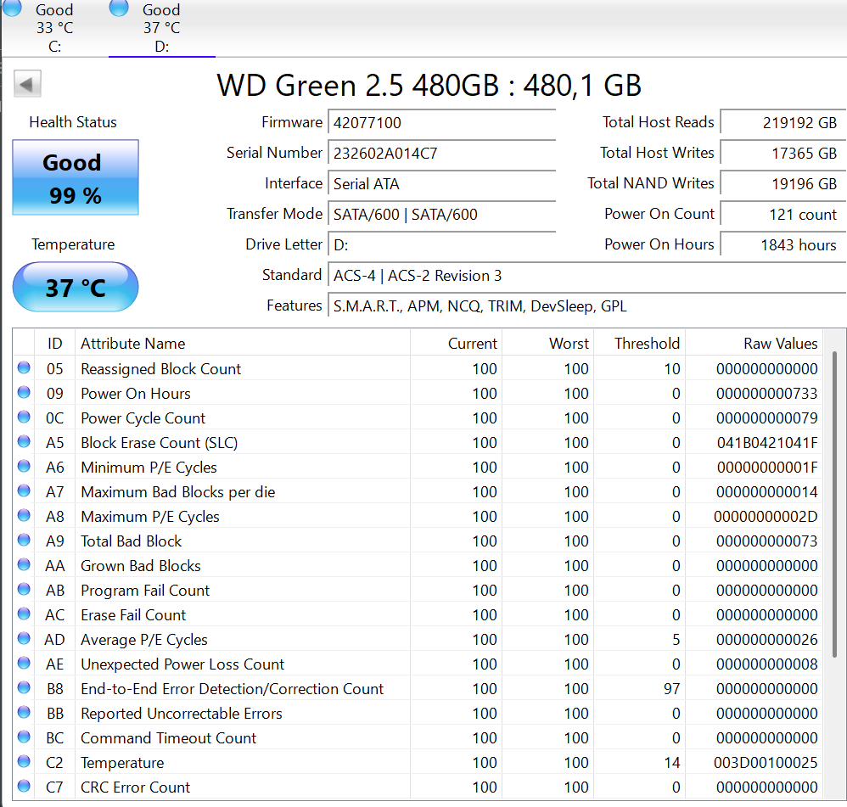The width and height of the screenshot is (847, 807).
Task: Click the Firmware value field
Action: pyautogui.click(x=440, y=123)
